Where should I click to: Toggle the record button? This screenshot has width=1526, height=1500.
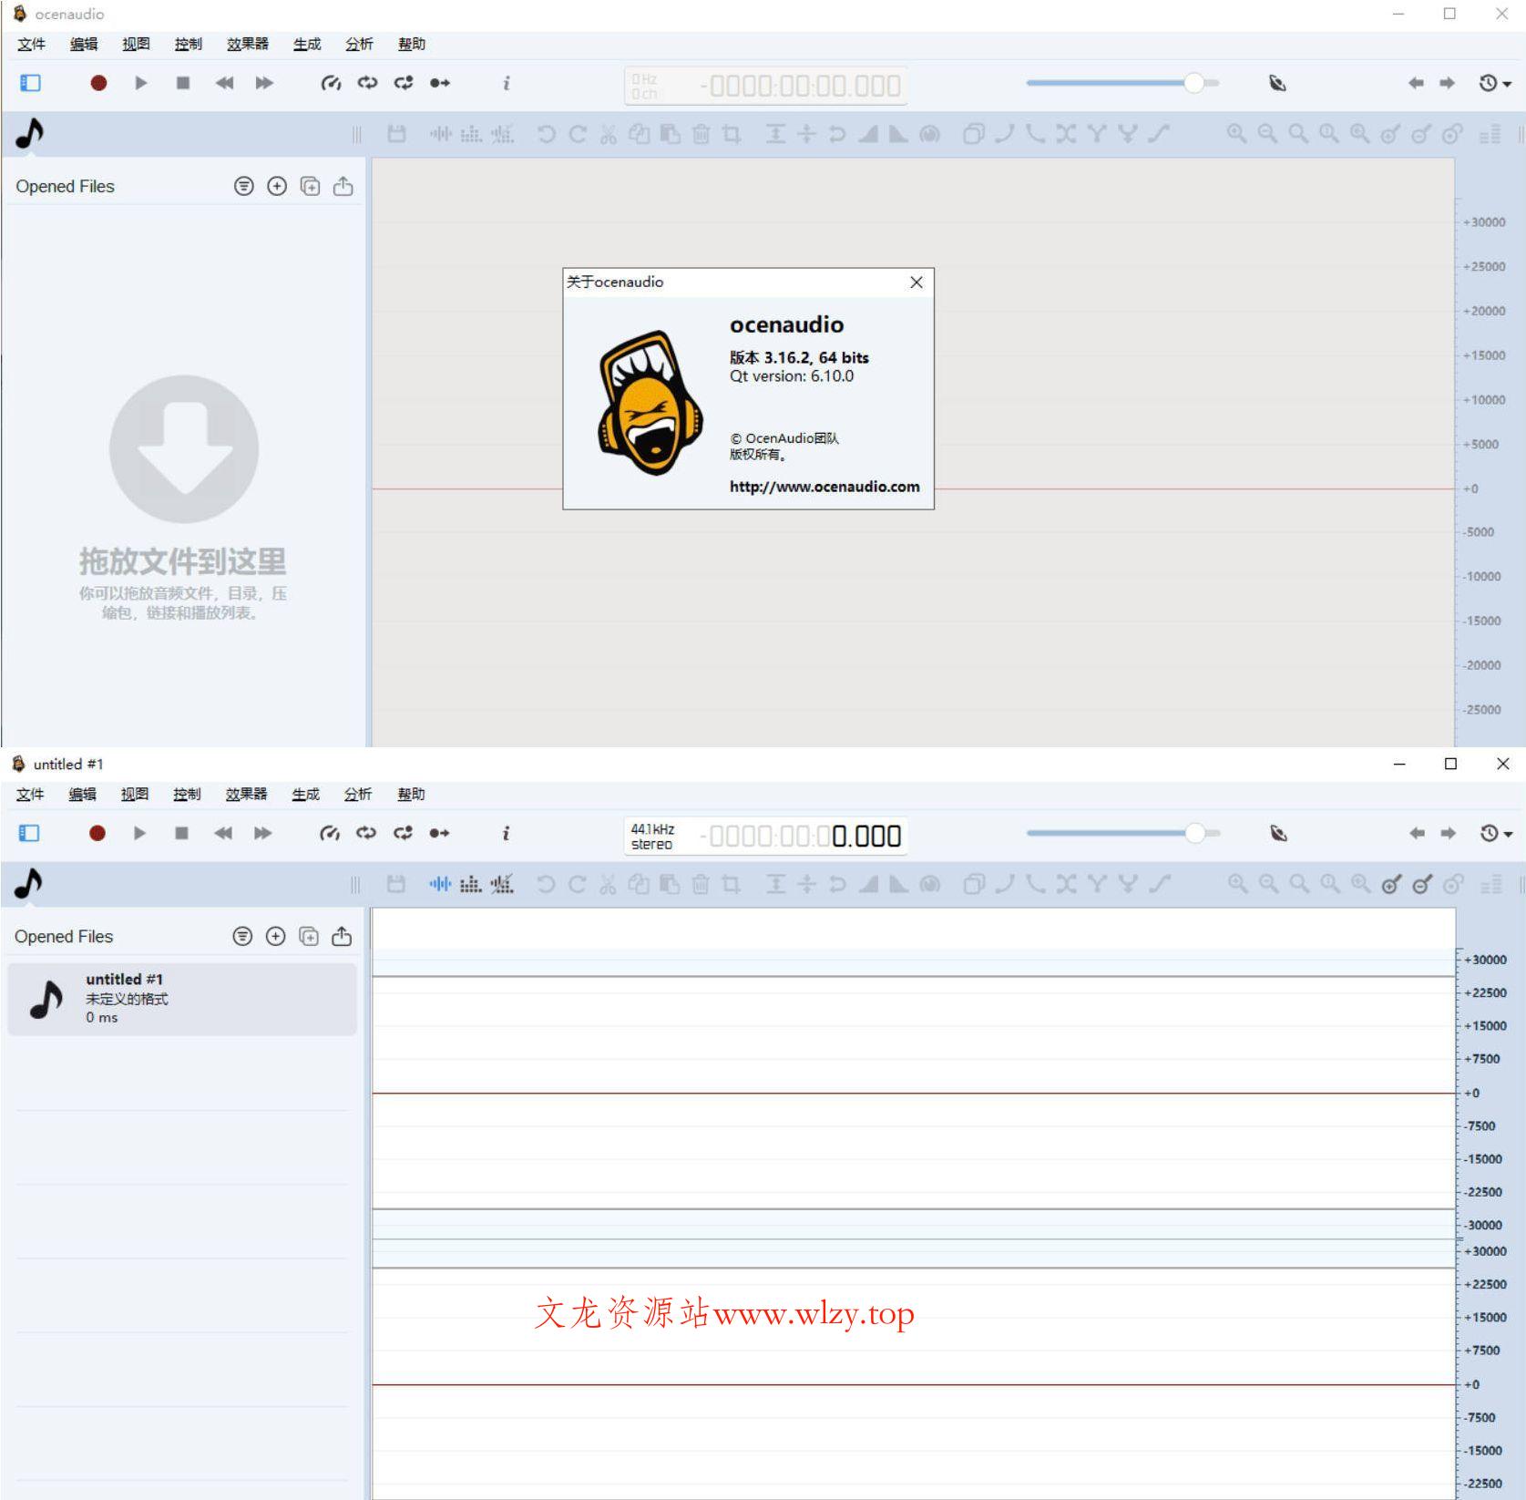point(97,83)
